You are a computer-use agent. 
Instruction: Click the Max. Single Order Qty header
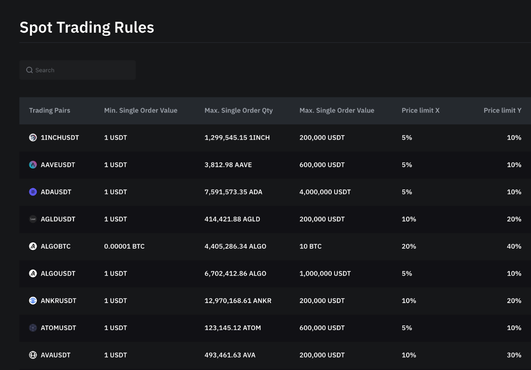[x=239, y=111]
